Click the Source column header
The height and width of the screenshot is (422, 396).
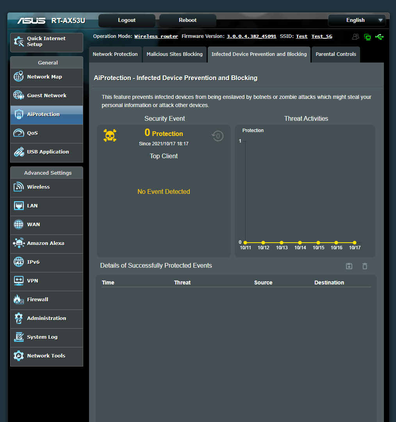[263, 283]
